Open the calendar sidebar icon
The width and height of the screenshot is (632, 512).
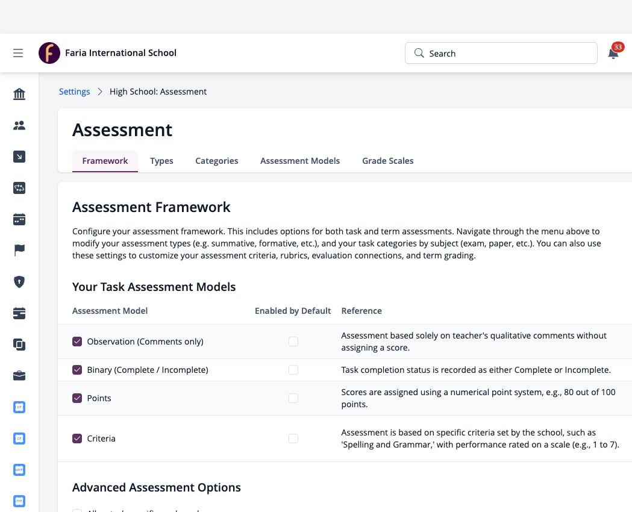[x=19, y=219]
